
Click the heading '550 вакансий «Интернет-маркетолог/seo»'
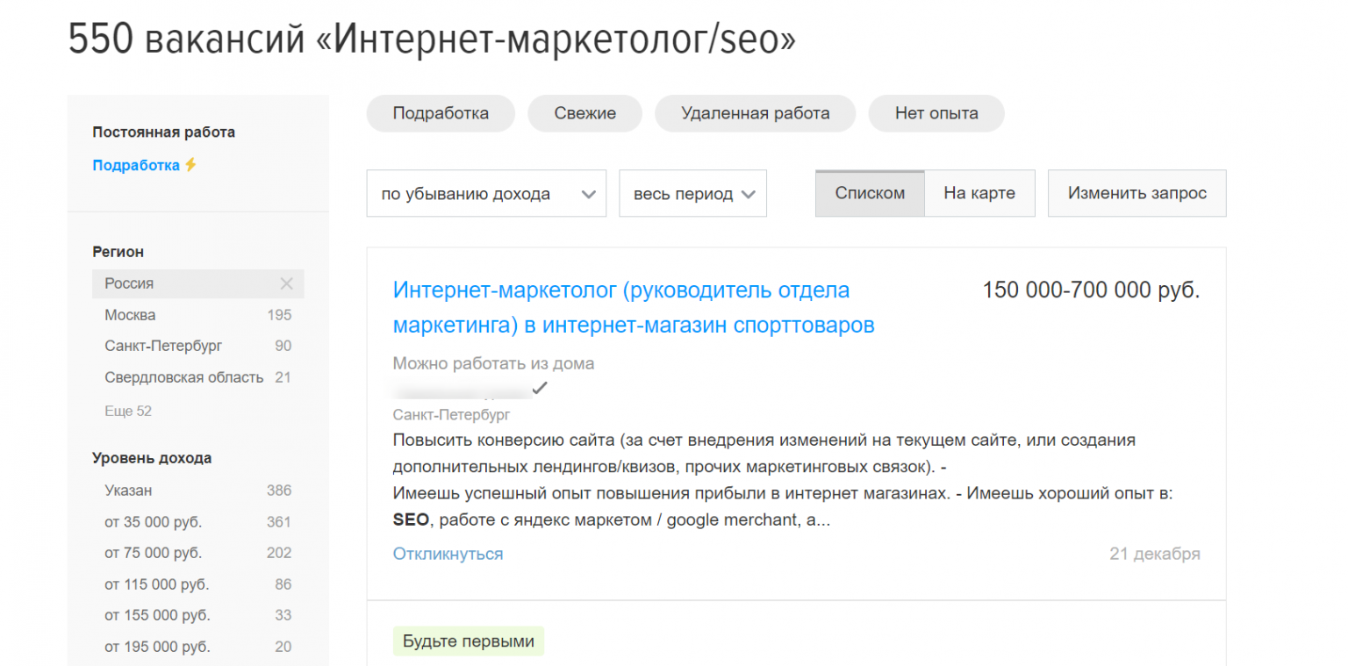432,40
